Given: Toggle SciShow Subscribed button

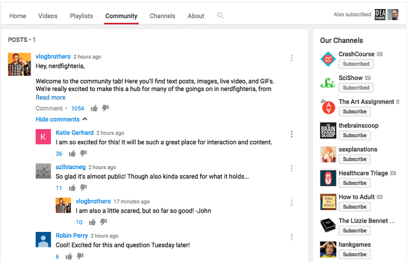Looking at the screenshot, I should coord(356,88).
